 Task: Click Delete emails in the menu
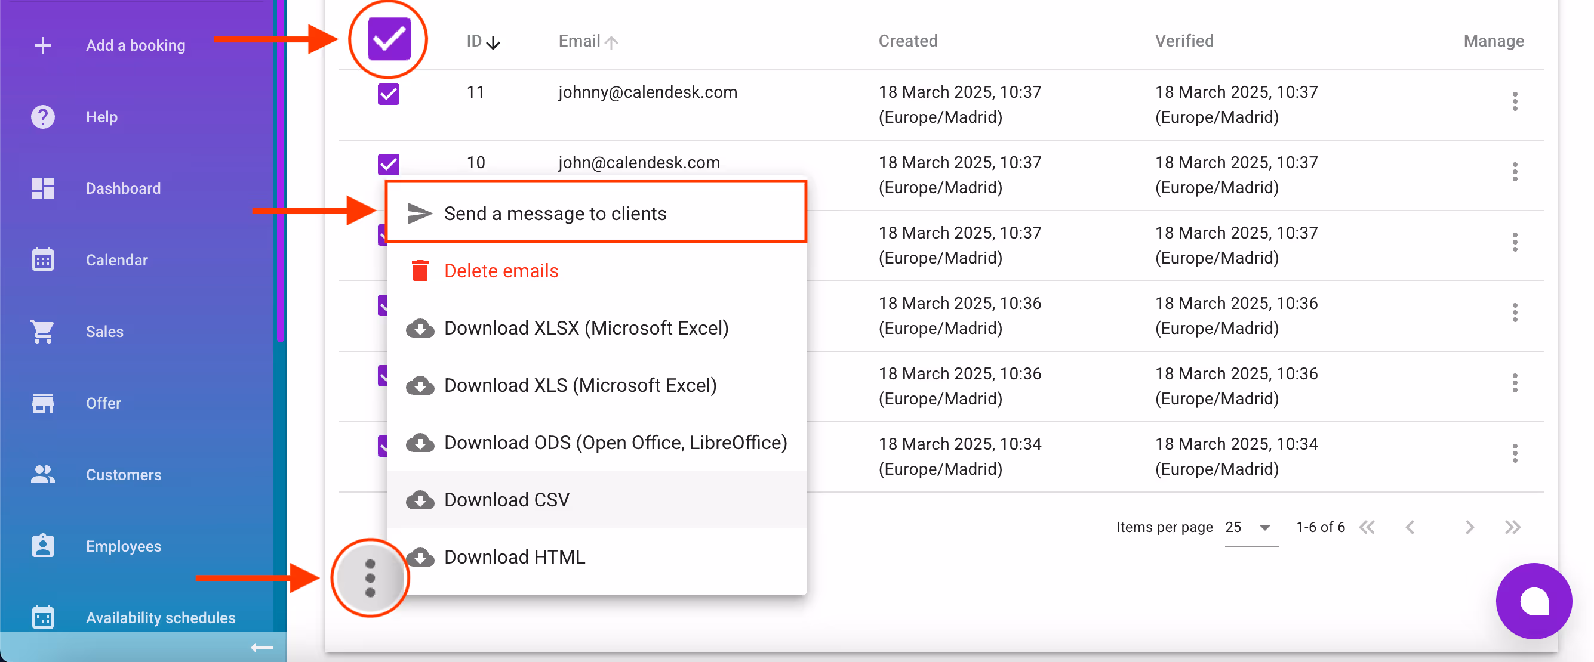(501, 270)
